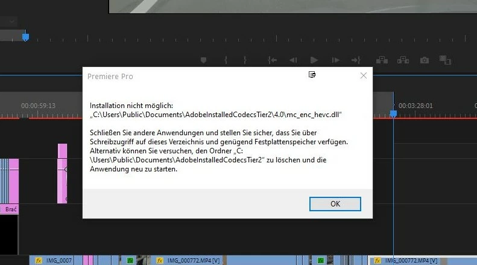
Task: Export a frame with the camera icon
Action: [x=425, y=60]
